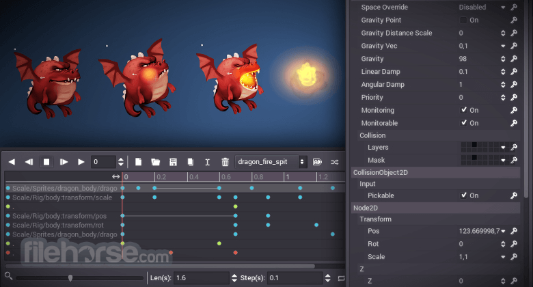Expand the Gravity Vec value dropdown
The image size is (533, 287).
(x=503, y=46)
